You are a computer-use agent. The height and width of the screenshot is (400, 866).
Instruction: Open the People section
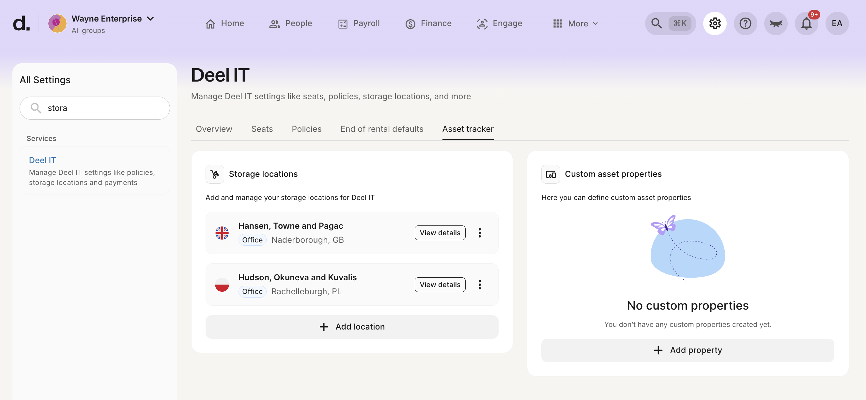291,23
